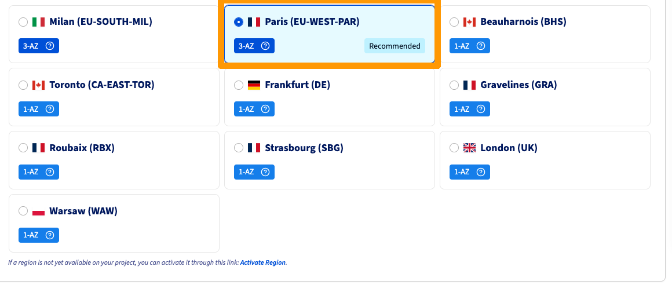Choose the London (UK) radio button

454,148
